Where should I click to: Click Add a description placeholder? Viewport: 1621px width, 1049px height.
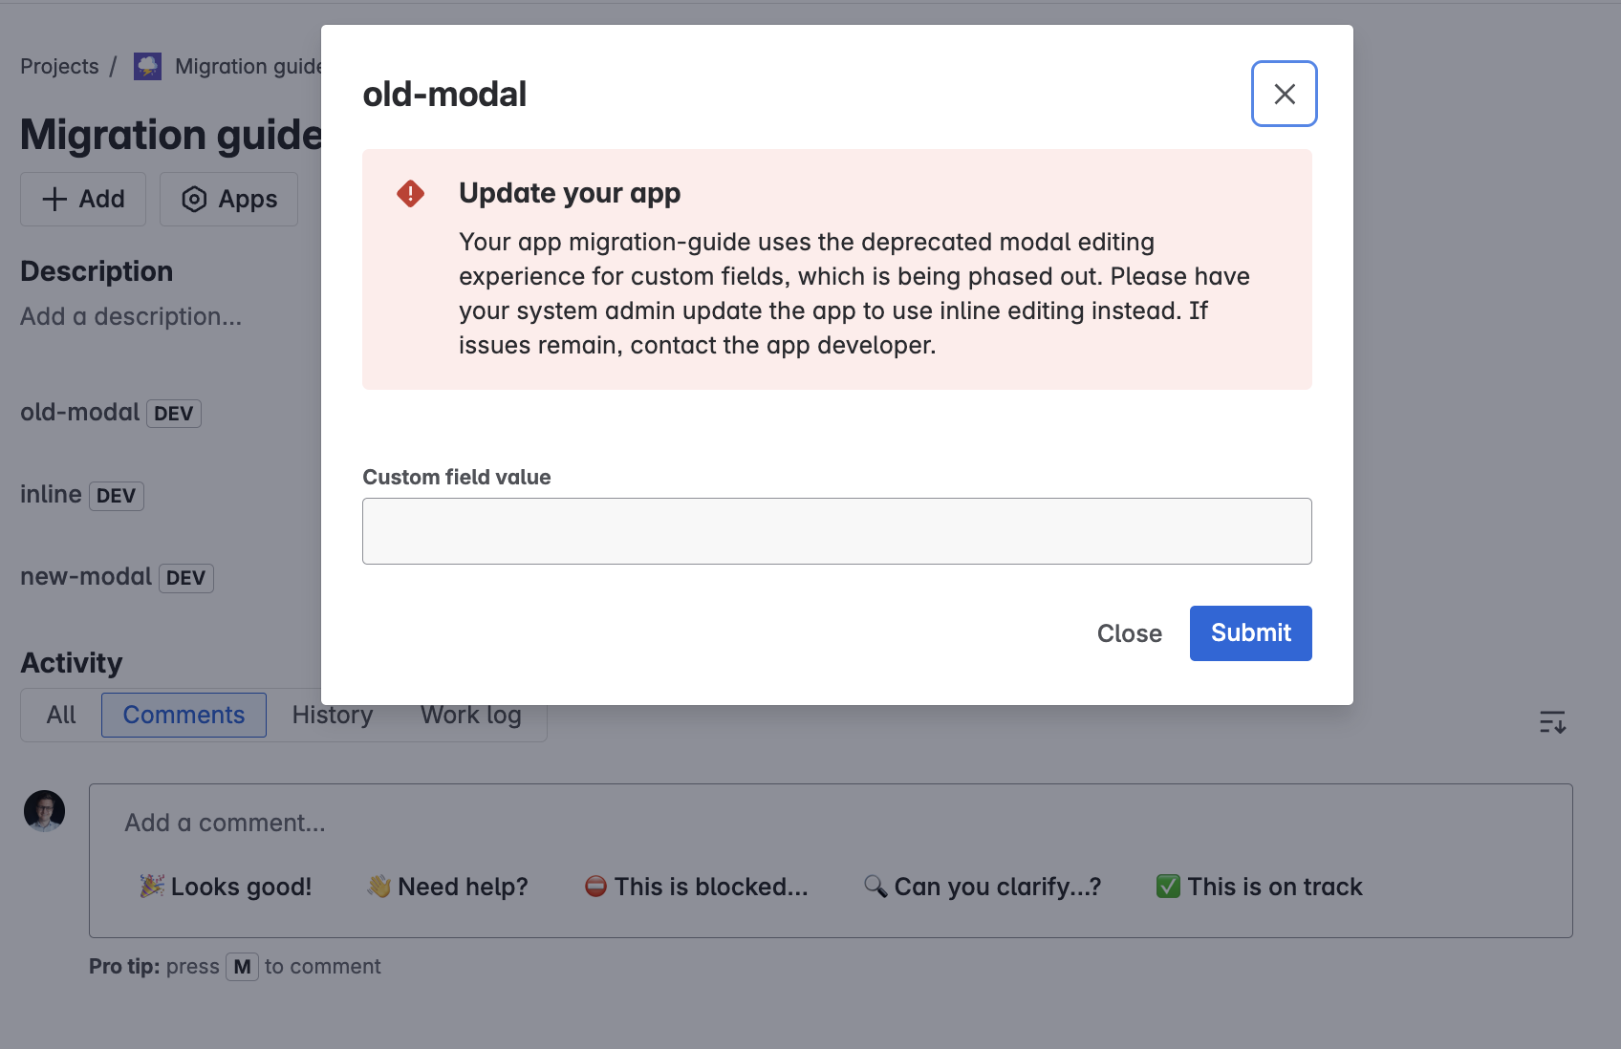click(x=131, y=317)
